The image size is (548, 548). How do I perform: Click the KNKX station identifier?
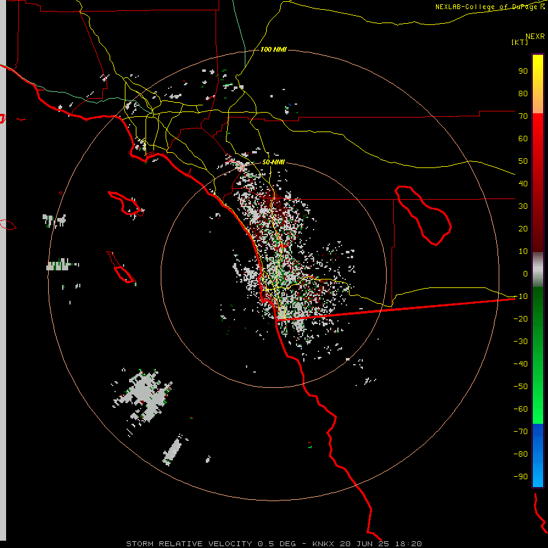coord(323,544)
